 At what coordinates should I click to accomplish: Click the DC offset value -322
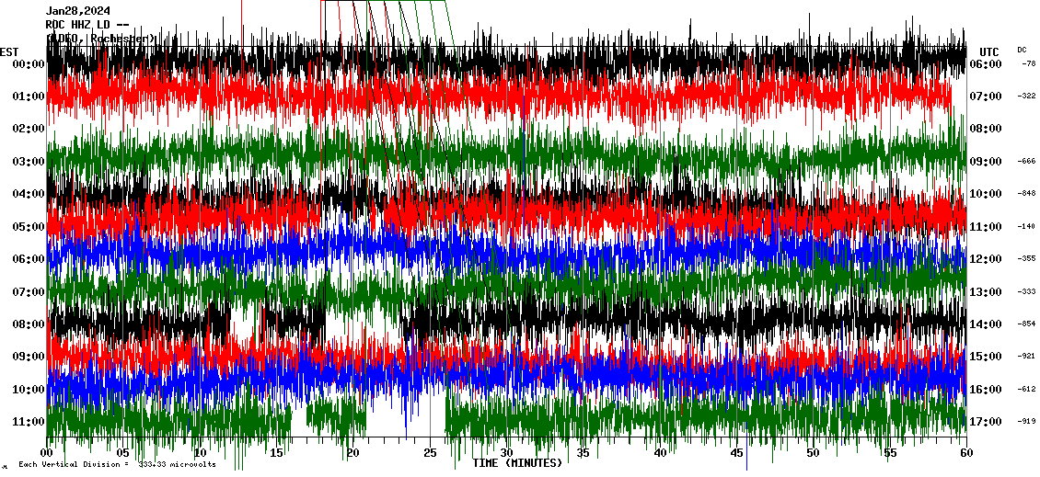[x=1027, y=97]
